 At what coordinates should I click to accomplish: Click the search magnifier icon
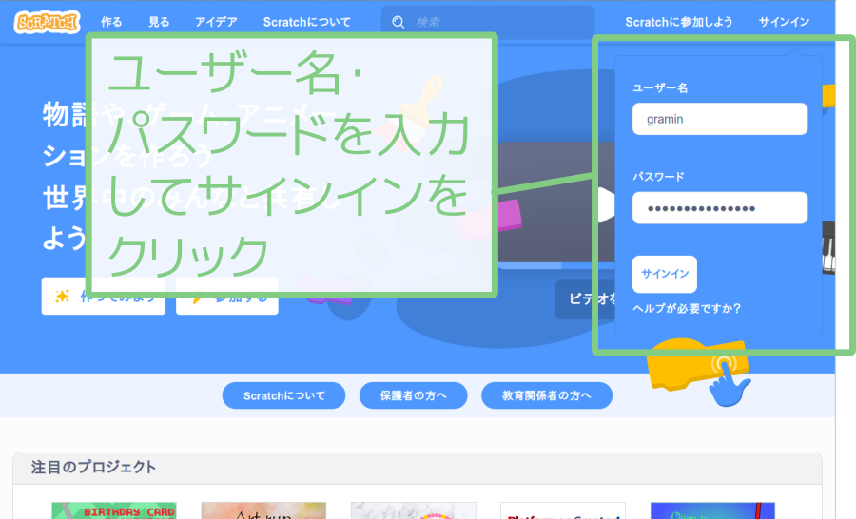point(398,22)
